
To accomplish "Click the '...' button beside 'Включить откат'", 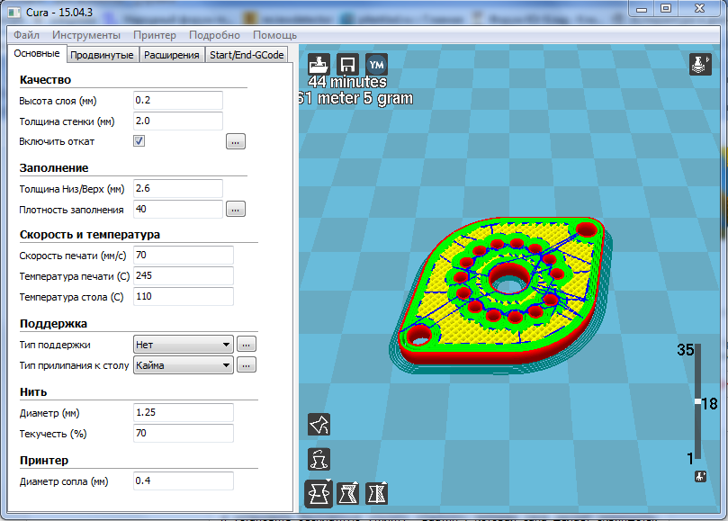I will click(236, 141).
